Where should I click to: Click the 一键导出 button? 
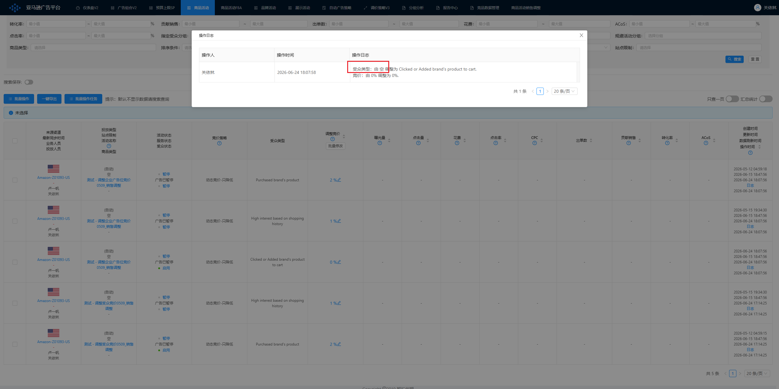point(49,99)
